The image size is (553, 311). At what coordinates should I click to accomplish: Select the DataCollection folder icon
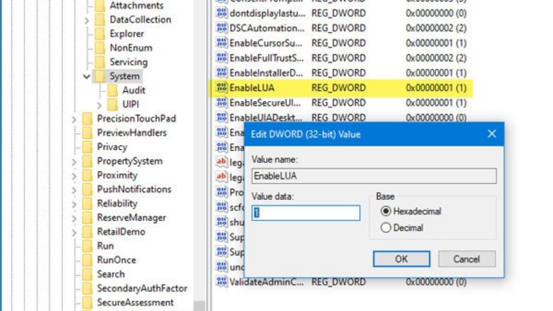click(x=100, y=20)
